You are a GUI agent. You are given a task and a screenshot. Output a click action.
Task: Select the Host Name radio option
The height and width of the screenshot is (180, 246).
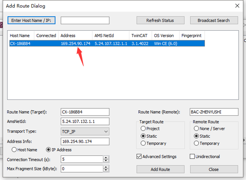click(24, 150)
